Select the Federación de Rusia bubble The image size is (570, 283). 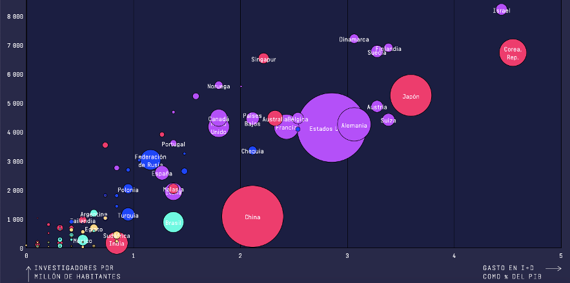(150, 160)
